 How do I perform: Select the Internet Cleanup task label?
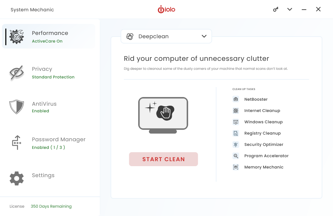262,110
